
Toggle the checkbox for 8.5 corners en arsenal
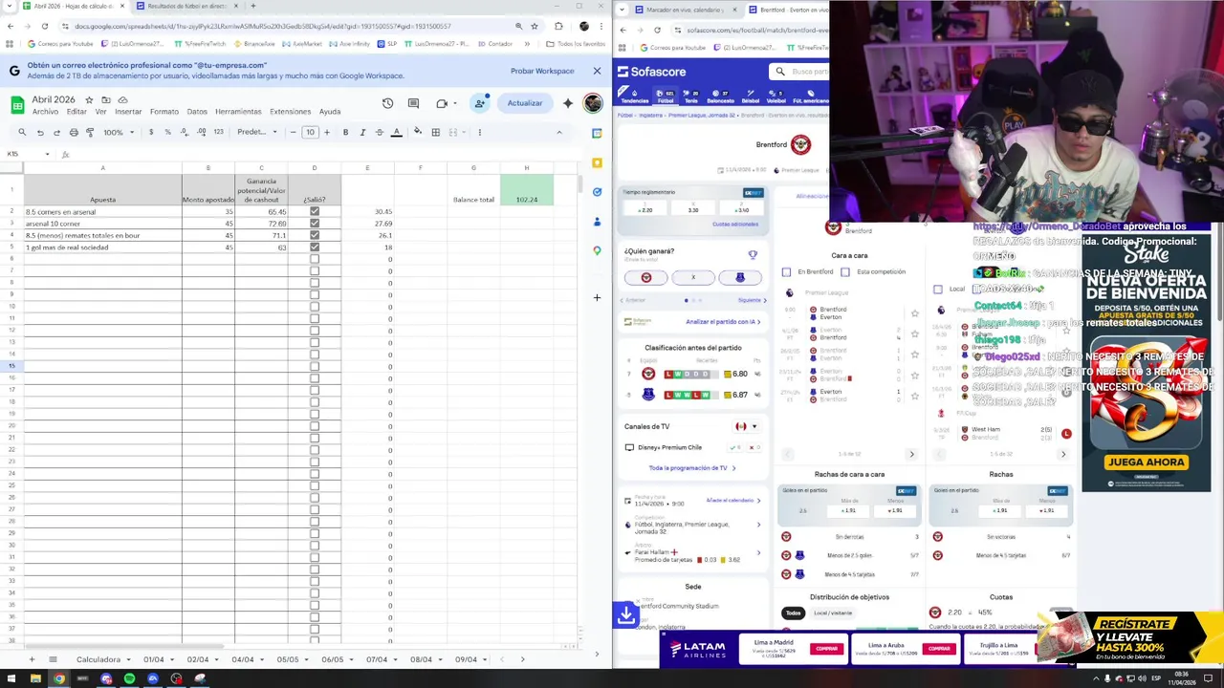314,211
